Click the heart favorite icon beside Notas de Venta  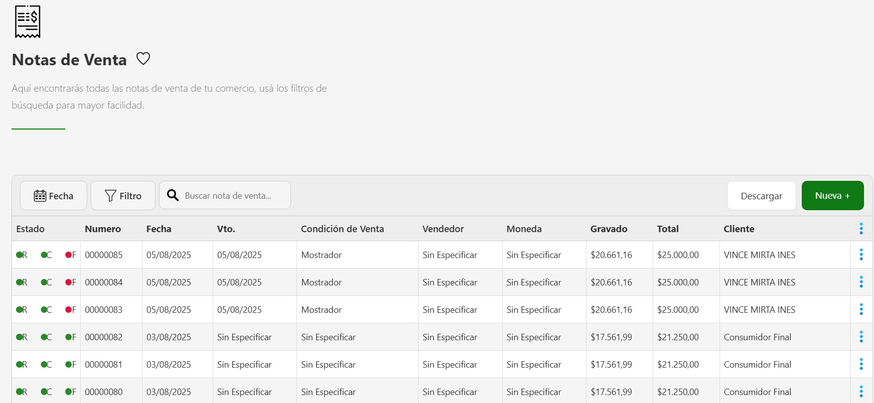tap(143, 59)
